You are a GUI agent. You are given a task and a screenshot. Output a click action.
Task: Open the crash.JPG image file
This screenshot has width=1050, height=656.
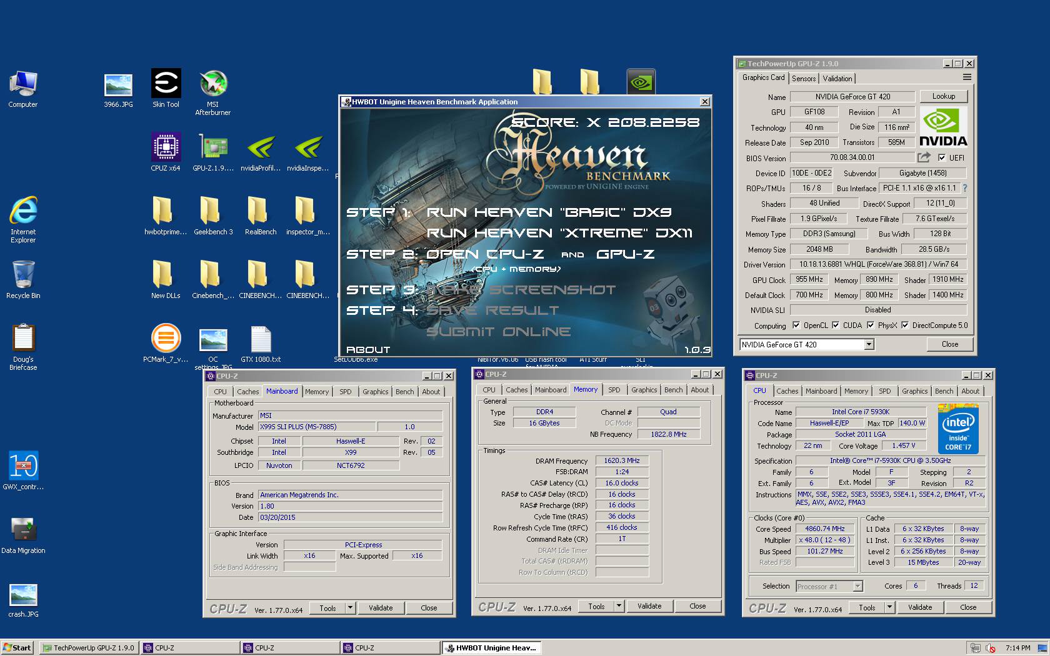click(x=23, y=600)
